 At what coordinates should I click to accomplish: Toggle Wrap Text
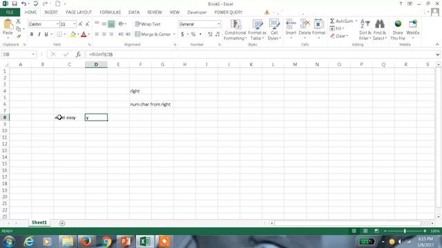(x=148, y=24)
